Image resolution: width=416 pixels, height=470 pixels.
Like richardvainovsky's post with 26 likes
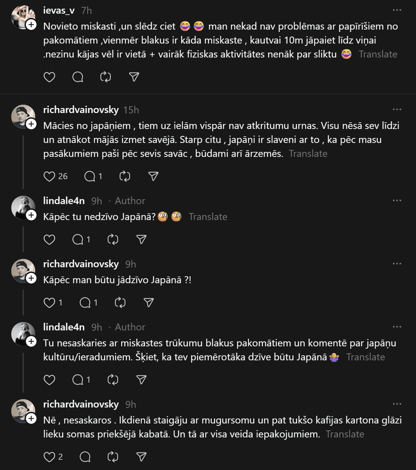[x=49, y=176]
